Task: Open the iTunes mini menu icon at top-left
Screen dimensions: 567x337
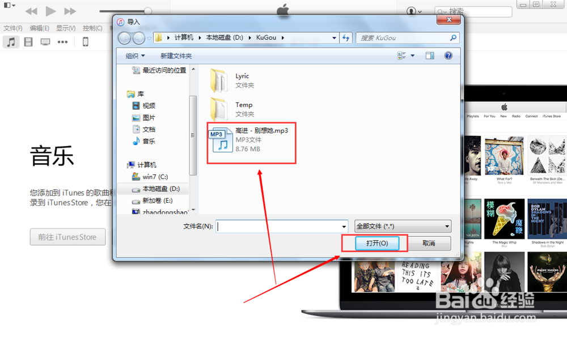Action: pos(10,5)
